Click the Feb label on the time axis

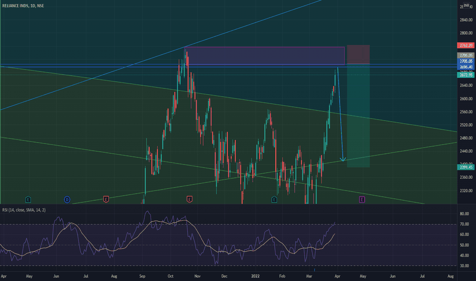tap(282, 276)
